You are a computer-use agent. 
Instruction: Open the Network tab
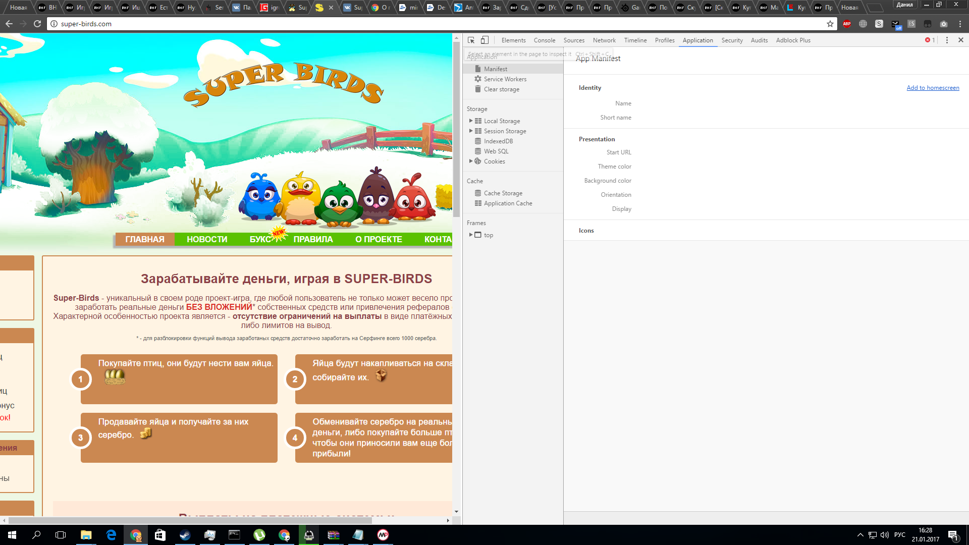(604, 40)
